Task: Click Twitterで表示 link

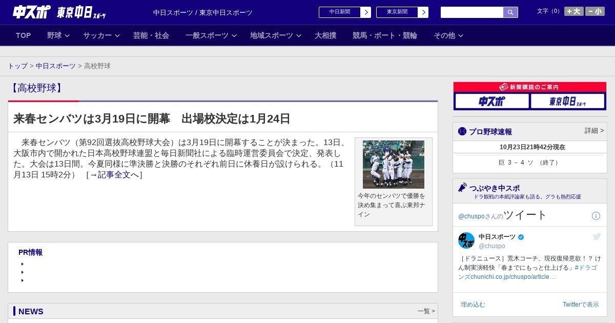Action: pyautogui.click(x=581, y=305)
